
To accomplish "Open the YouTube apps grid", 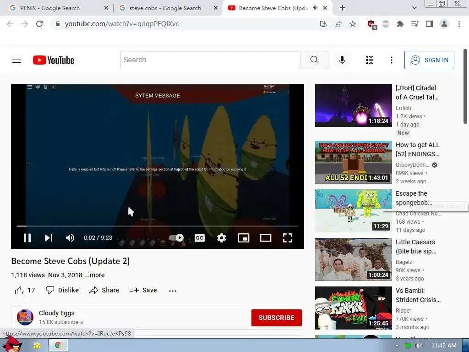I will pyautogui.click(x=370, y=60).
